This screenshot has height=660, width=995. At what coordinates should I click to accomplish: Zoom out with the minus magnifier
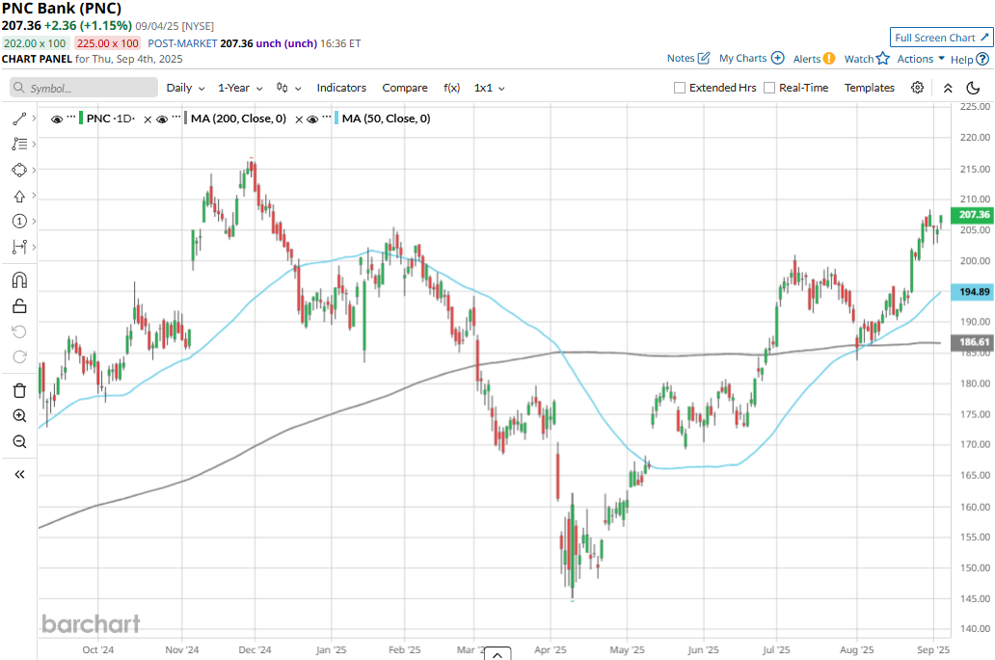click(x=19, y=441)
